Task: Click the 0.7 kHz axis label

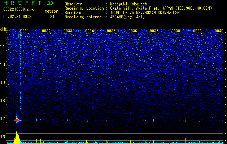Action: [x=3, y=119]
